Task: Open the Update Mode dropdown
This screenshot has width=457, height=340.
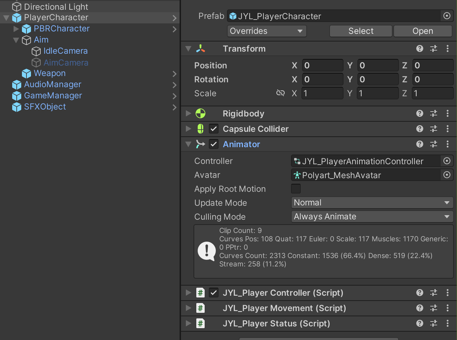Action: pos(372,203)
